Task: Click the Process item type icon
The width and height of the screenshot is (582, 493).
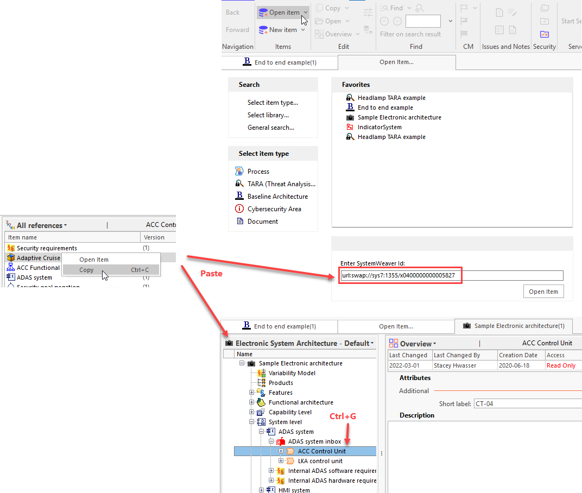Action: tap(239, 171)
